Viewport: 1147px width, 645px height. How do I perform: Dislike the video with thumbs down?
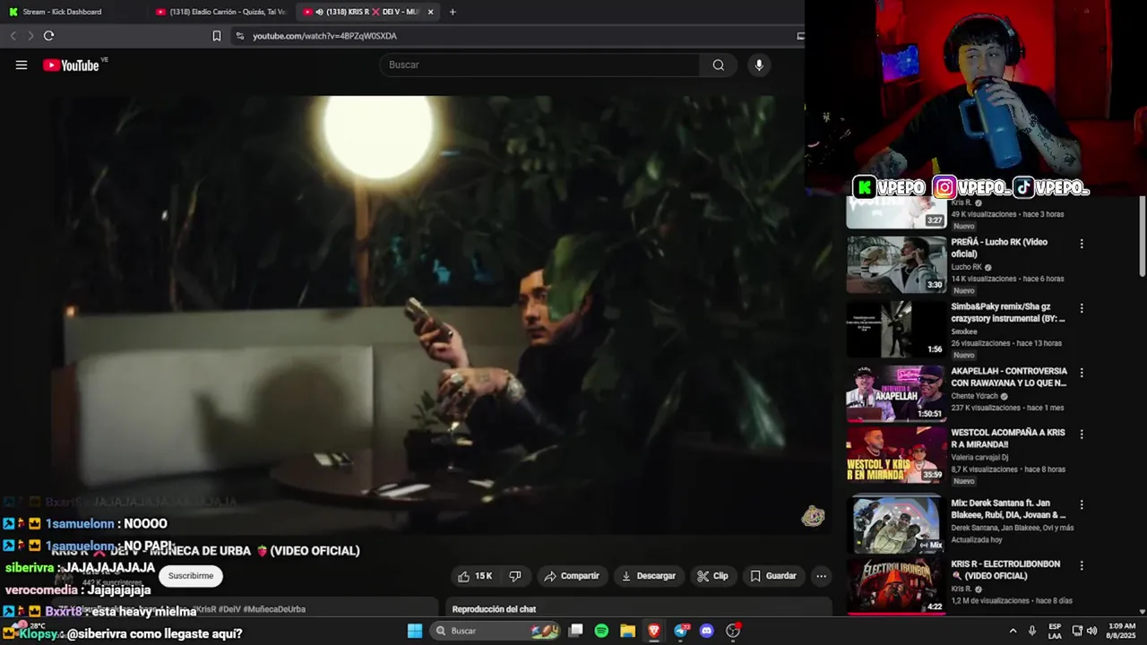[515, 576]
